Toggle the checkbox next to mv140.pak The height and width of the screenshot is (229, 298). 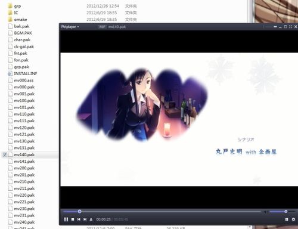[x=5, y=154]
